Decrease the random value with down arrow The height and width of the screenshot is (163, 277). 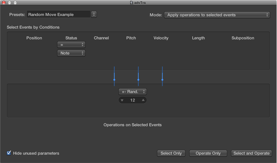(x=122, y=100)
